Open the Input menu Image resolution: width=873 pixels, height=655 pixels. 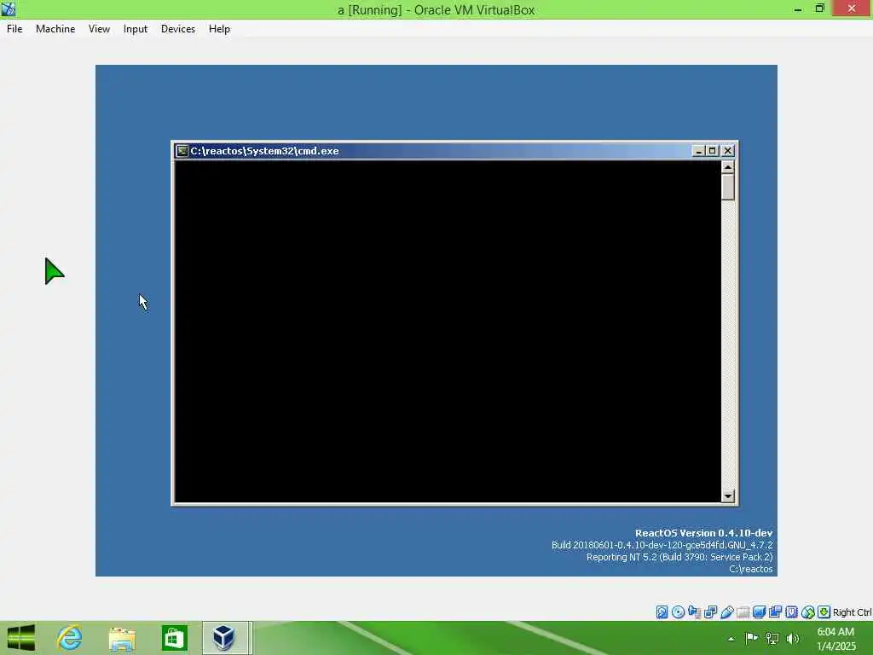pyautogui.click(x=136, y=29)
